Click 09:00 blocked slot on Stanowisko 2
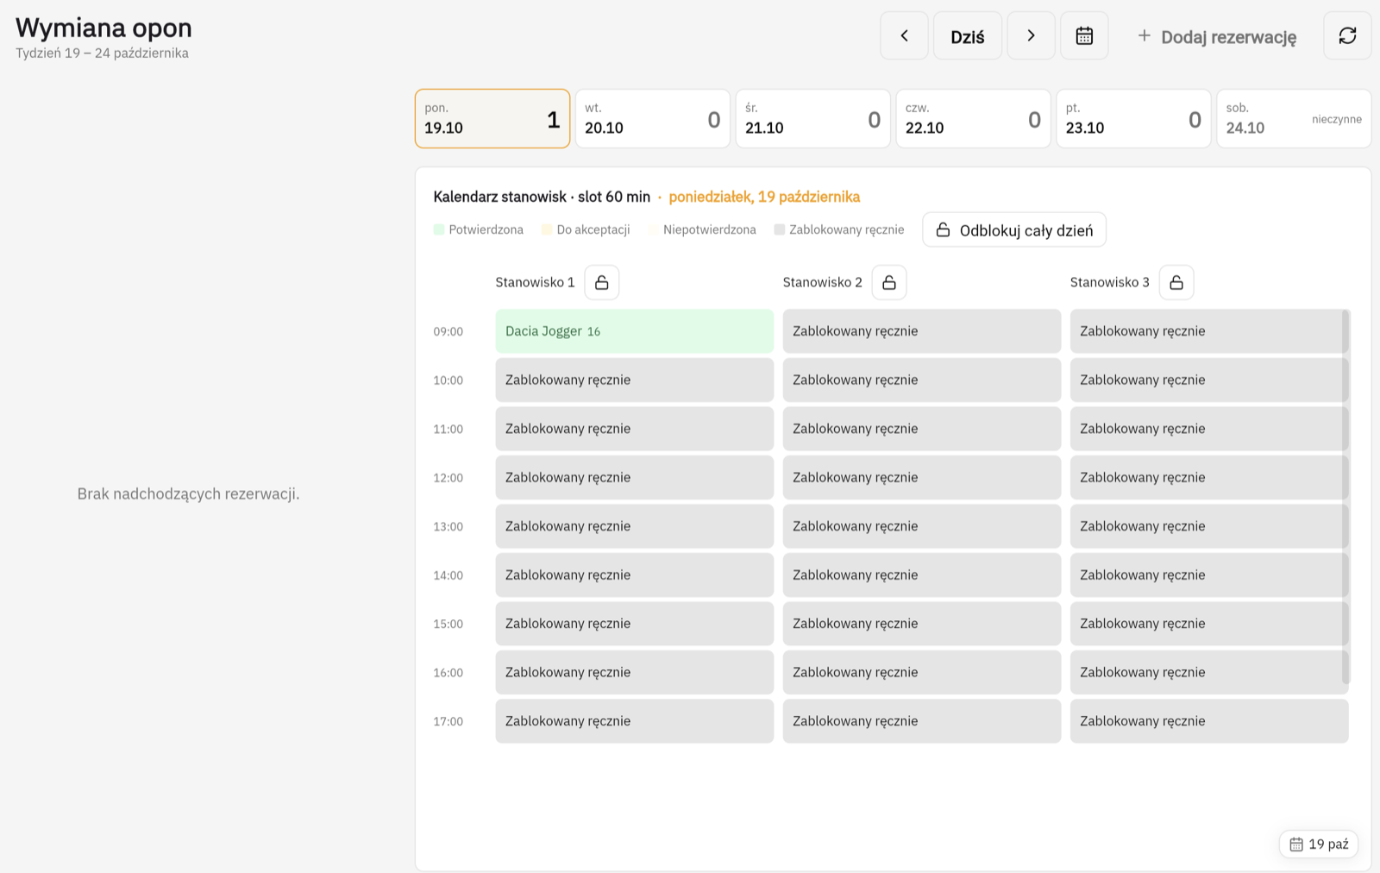The image size is (1380, 873). (922, 331)
